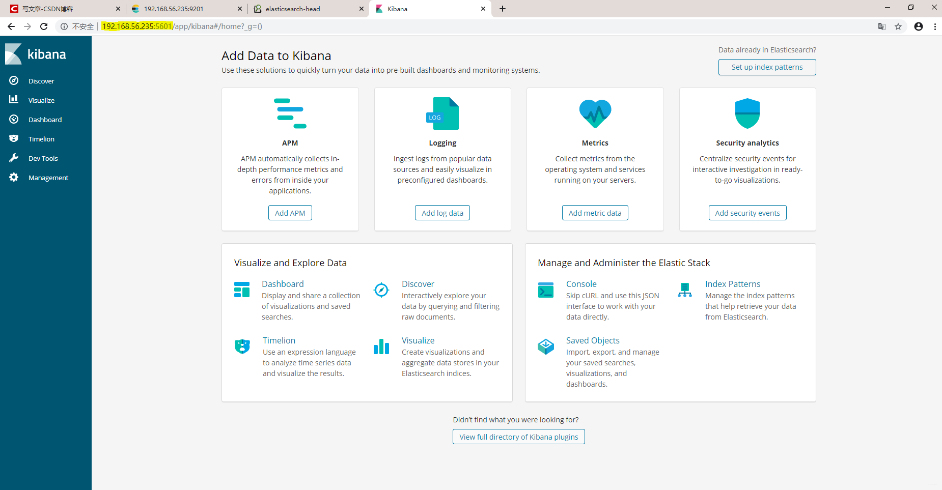The image size is (942, 490).
Task: Click the Add metric data button
Action: coord(595,213)
